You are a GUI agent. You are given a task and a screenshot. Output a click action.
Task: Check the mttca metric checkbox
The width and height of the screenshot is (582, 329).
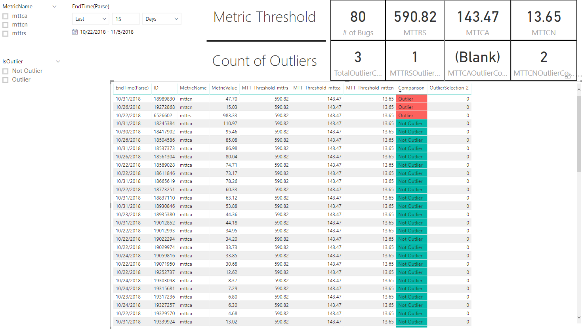tap(6, 16)
